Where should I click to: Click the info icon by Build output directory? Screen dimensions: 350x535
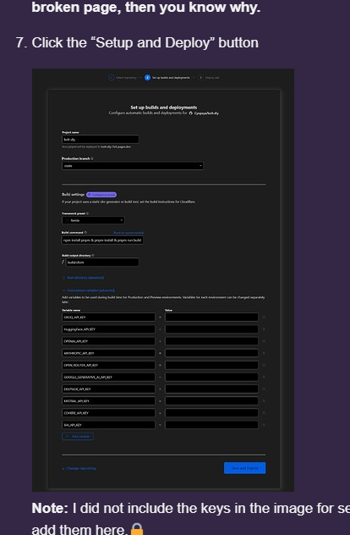pyautogui.click(x=93, y=255)
